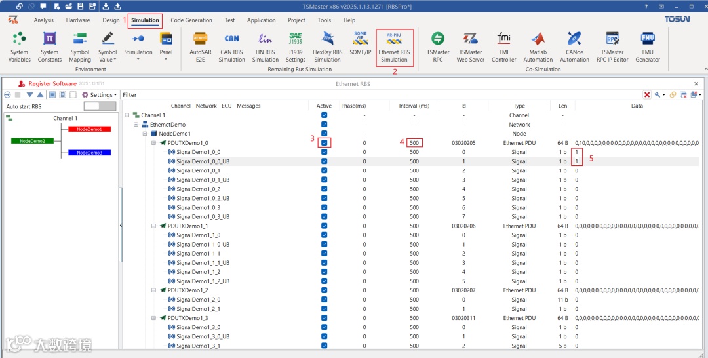The height and width of the screenshot is (358, 708).
Task: Open AutoSAR E2E
Action: (x=200, y=47)
